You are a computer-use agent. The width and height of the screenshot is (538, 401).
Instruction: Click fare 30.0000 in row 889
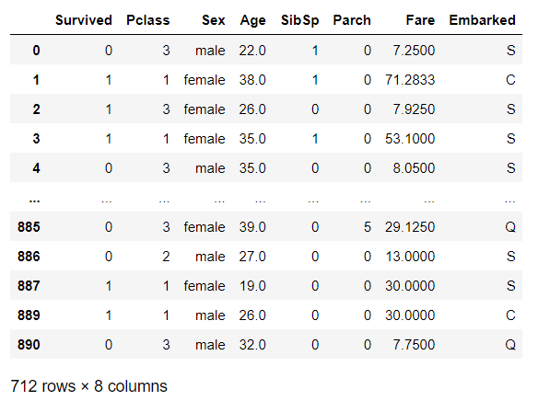410,315
